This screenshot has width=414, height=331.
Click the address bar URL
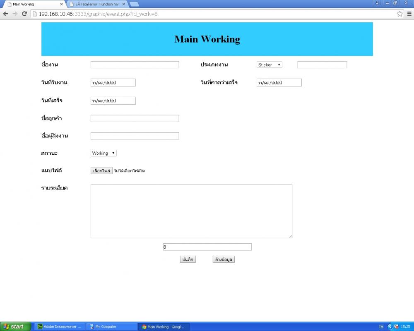coord(98,14)
